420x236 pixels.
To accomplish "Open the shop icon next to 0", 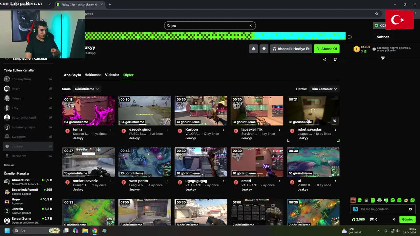I will coord(372,219).
